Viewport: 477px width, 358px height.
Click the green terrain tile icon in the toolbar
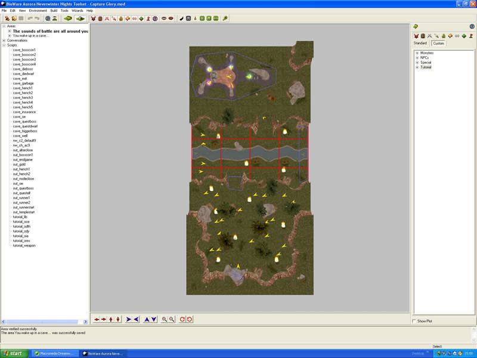click(x=67, y=18)
